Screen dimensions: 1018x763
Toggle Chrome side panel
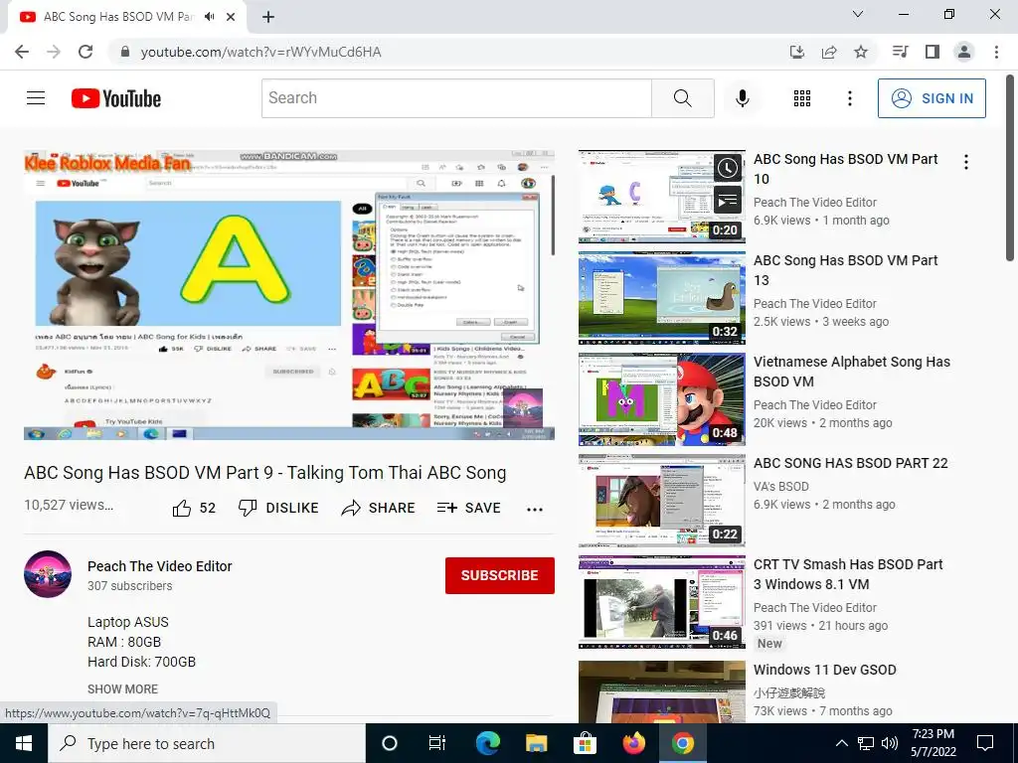[x=933, y=52]
